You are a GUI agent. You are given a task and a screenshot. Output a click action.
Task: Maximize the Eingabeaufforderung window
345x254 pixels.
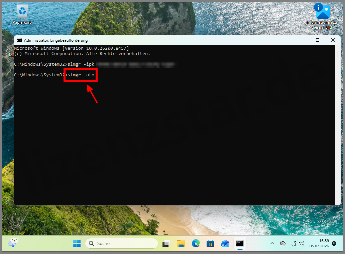[318, 40]
